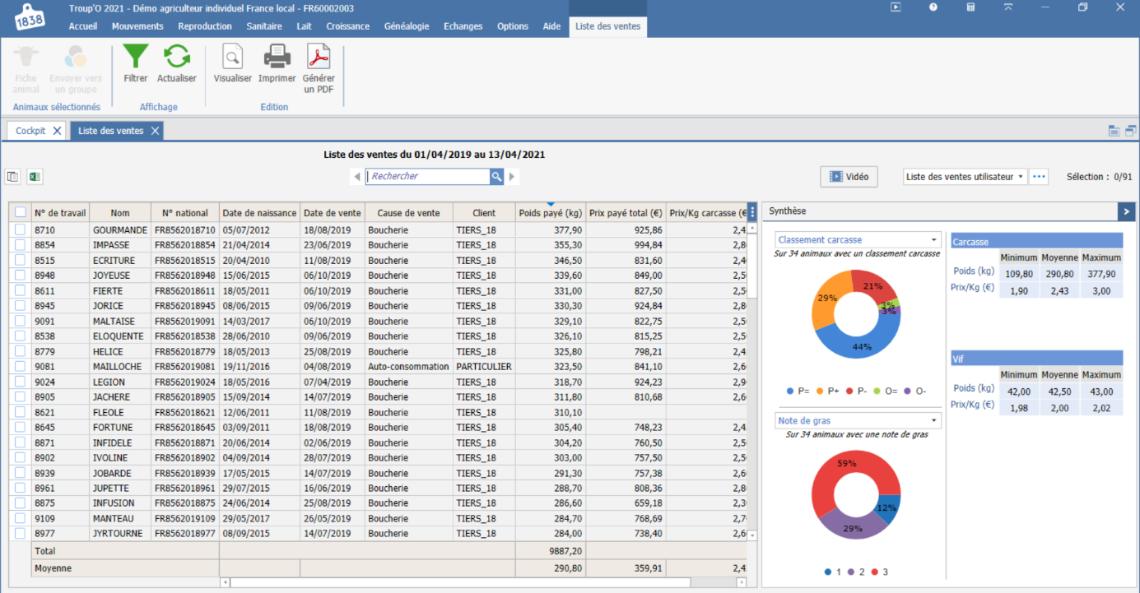Click the Vidéo button

[x=849, y=176]
